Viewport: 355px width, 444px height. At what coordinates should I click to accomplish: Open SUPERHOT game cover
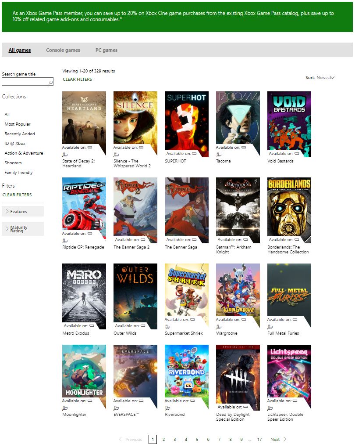[187, 124]
